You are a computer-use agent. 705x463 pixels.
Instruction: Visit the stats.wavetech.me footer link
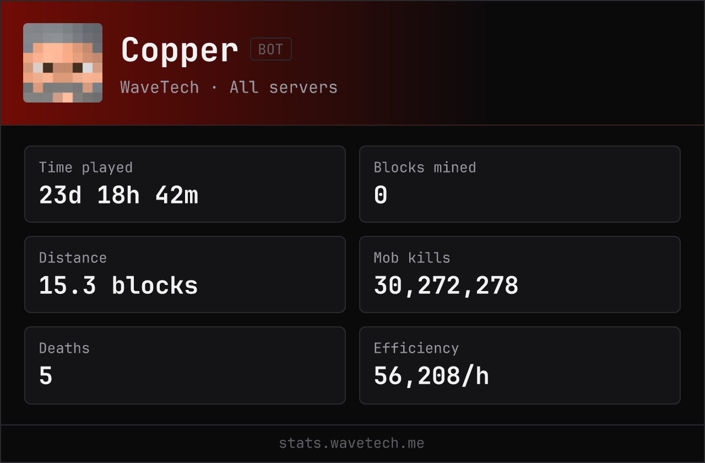[351, 443]
